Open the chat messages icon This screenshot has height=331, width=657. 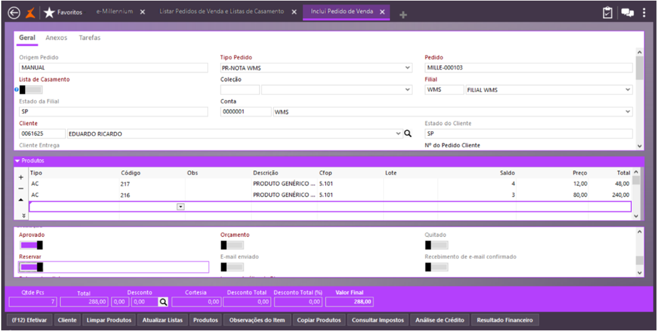[628, 13]
